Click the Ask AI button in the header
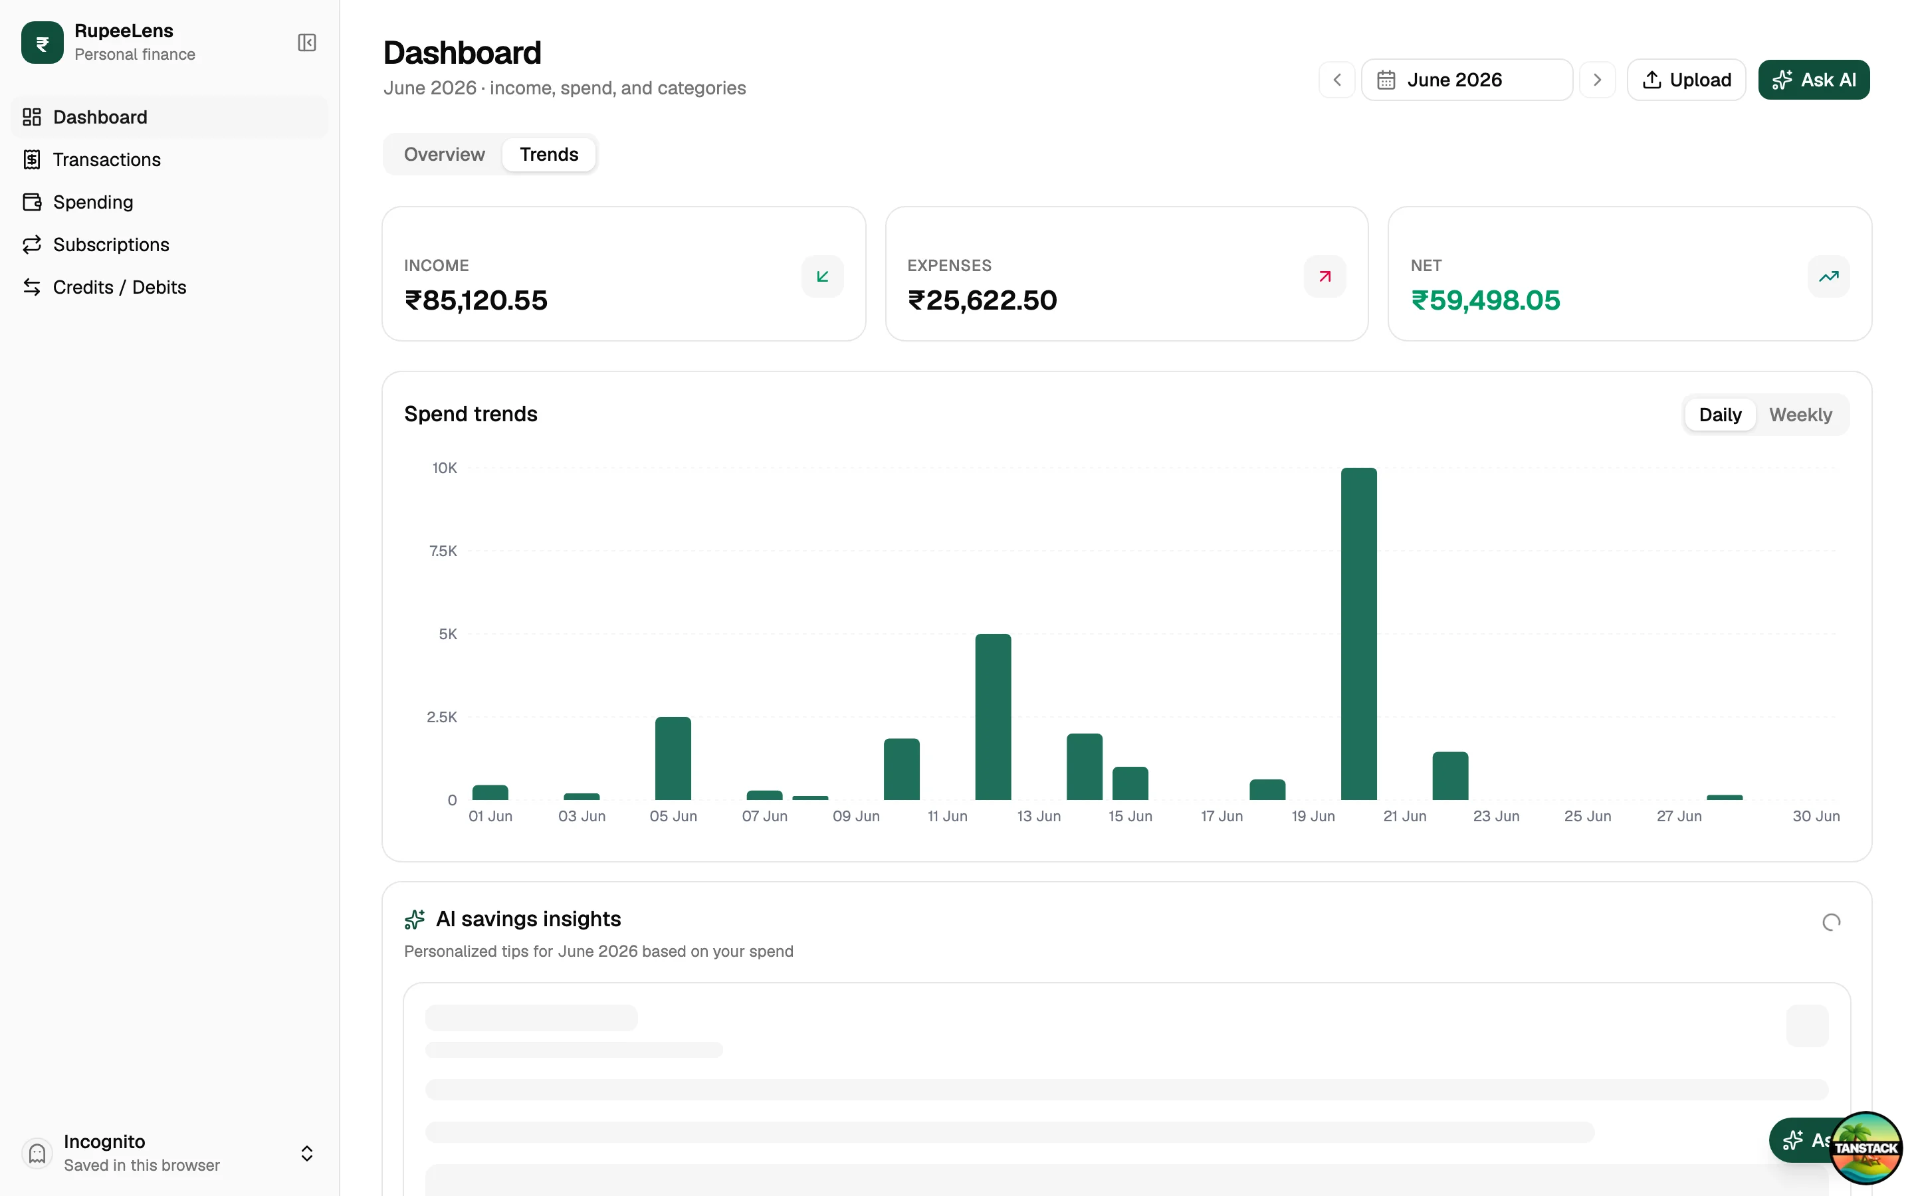 point(1814,80)
